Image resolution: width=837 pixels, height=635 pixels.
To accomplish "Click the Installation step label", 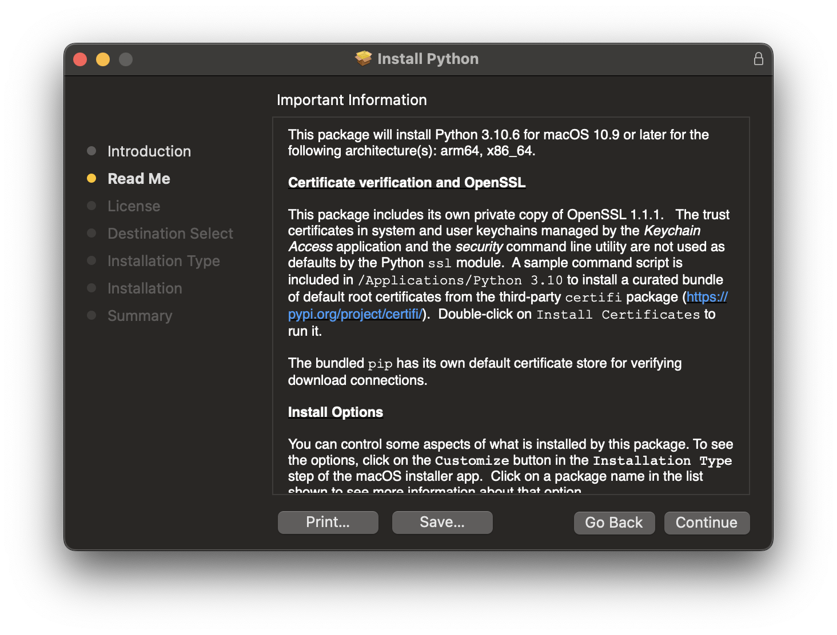I will [x=145, y=288].
